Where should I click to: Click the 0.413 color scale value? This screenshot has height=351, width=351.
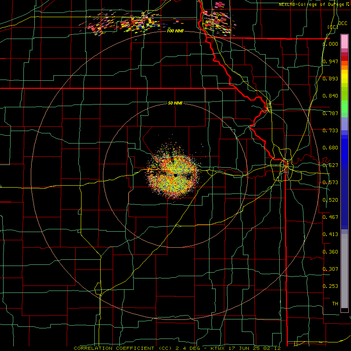[x=330, y=234]
